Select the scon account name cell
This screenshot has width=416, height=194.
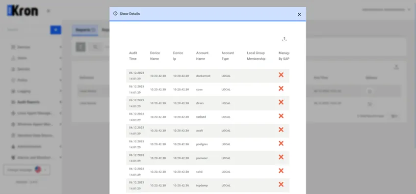pyautogui.click(x=199, y=89)
